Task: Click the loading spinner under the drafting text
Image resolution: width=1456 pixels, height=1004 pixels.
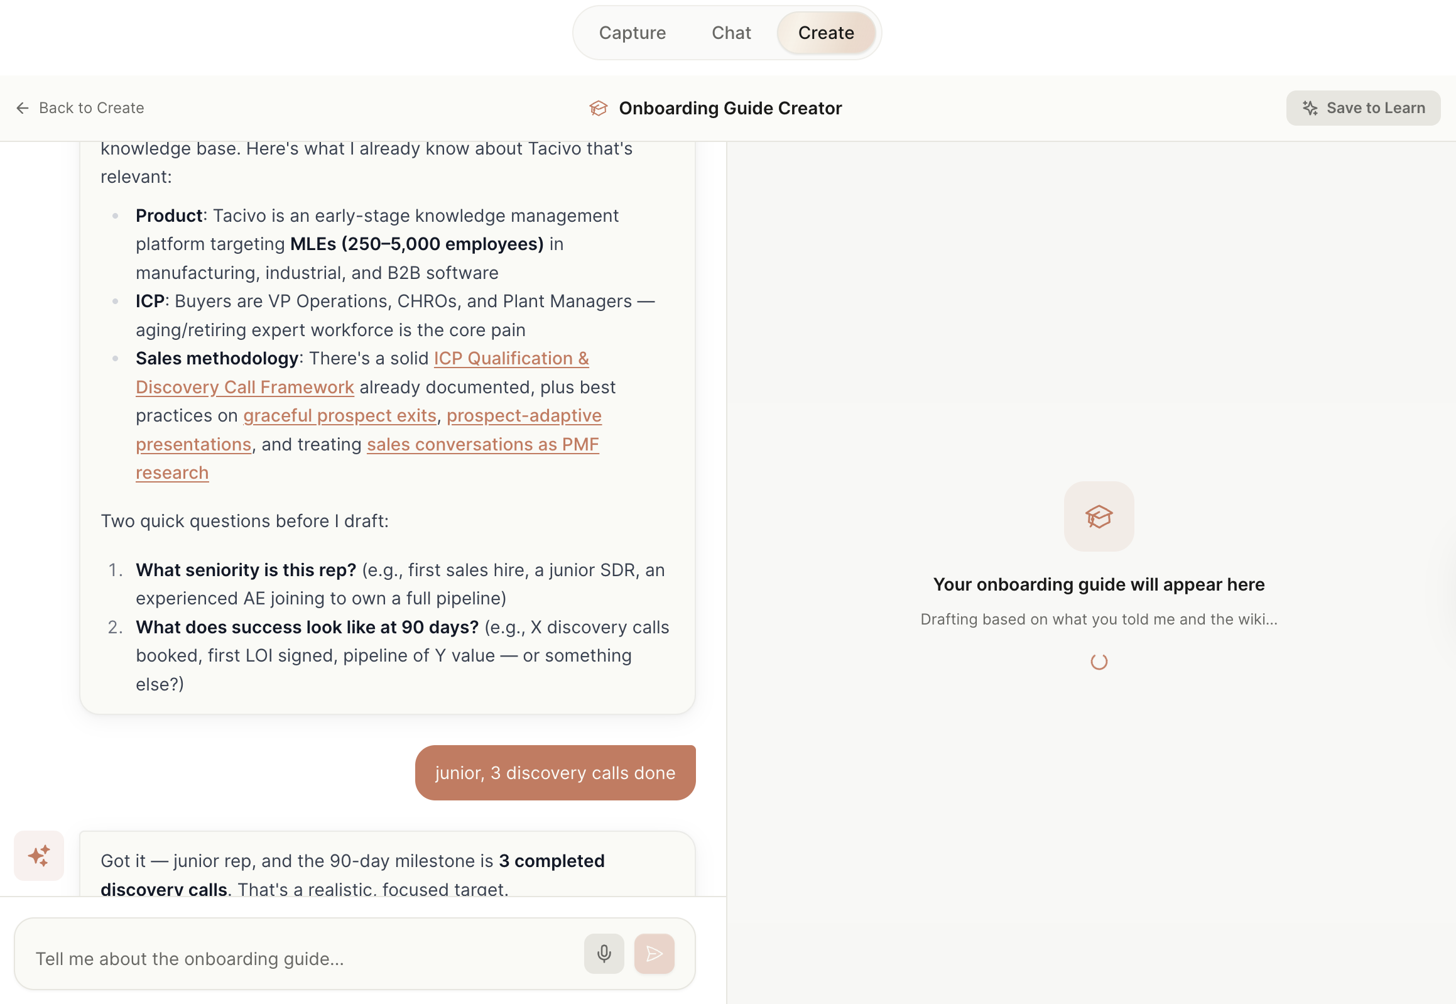Action: click(1099, 662)
